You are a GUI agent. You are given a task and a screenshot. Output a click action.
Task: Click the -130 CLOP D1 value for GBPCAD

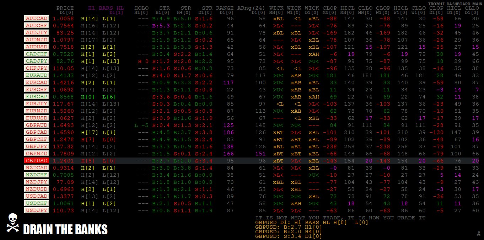click(x=436, y=132)
